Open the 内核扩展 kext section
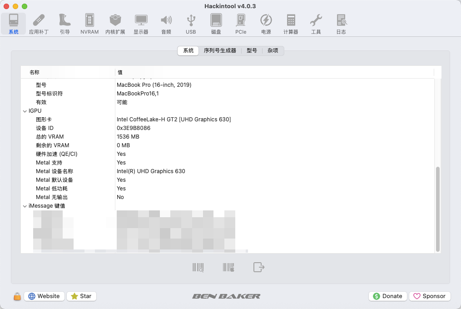 (115, 24)
